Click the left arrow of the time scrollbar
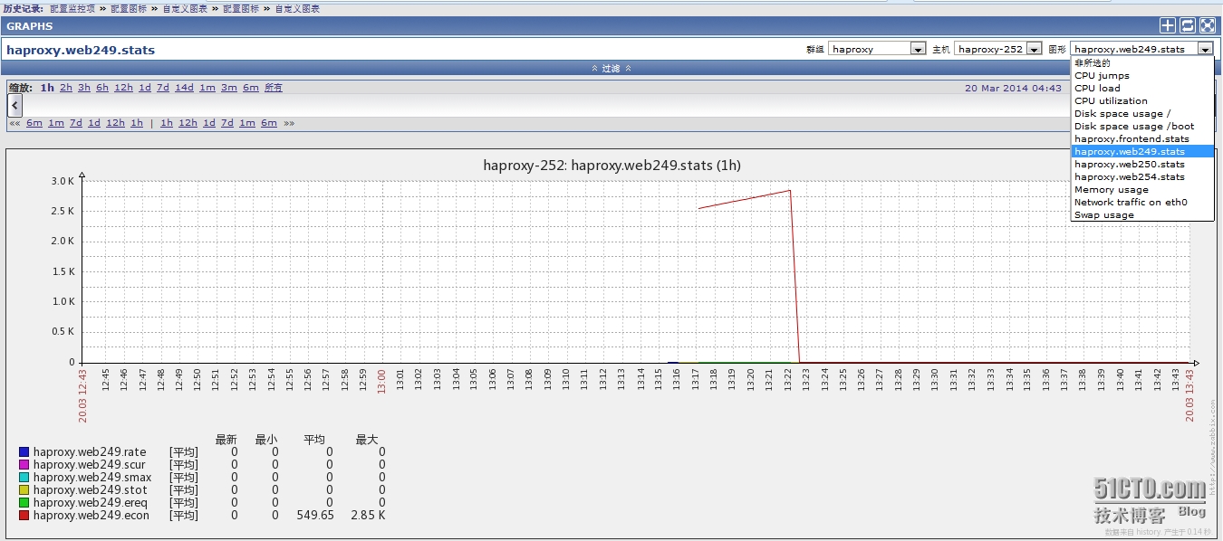Viewport: 1223px width, 541px height. tap(15, 106)
